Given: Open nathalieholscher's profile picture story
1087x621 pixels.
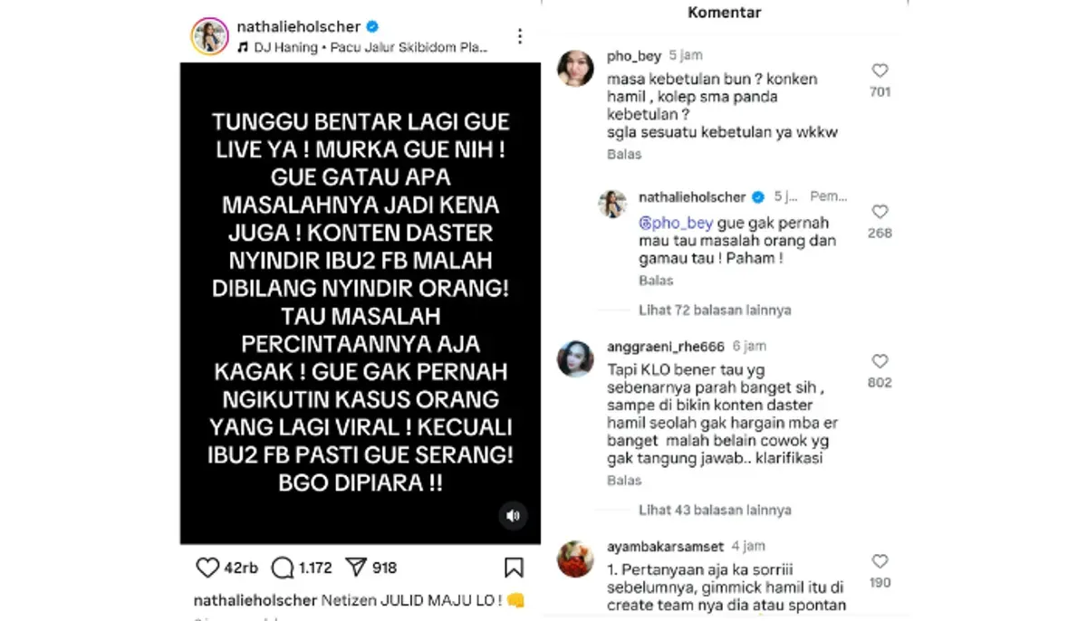Looking at the screenshot, I should coord(209,36).
